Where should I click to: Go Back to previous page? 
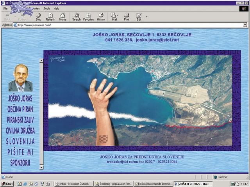coord(7,17)
